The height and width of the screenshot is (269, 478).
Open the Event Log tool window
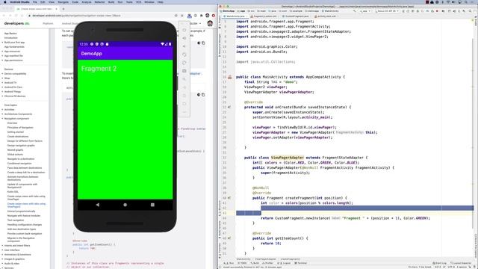(x=439, y=263)
